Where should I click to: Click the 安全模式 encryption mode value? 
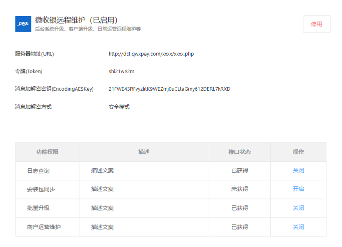[x=119, y=107]
